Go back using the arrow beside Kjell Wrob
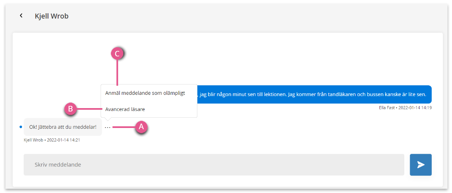 21,16
